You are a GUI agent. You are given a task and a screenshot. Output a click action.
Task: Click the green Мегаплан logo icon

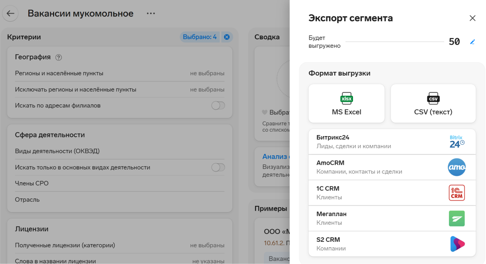457,219
